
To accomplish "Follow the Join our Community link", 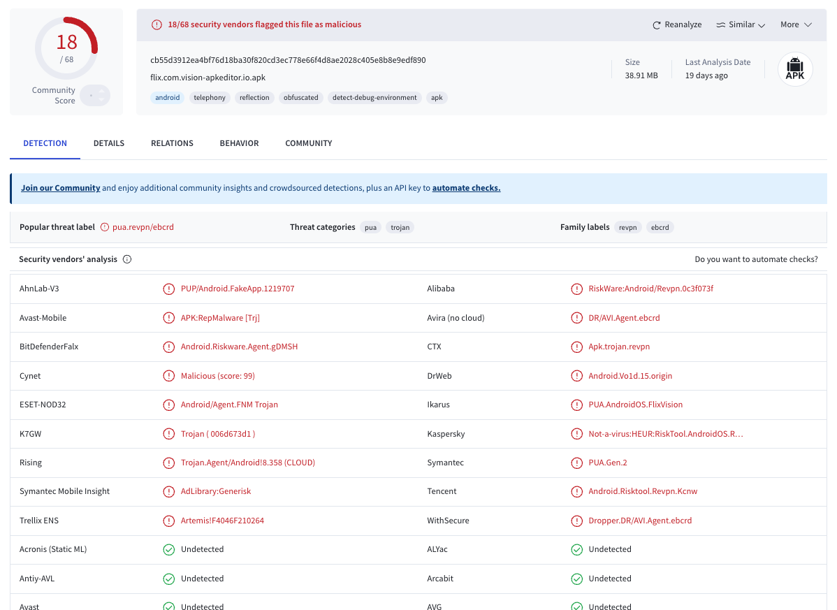I will click(60, 188).
